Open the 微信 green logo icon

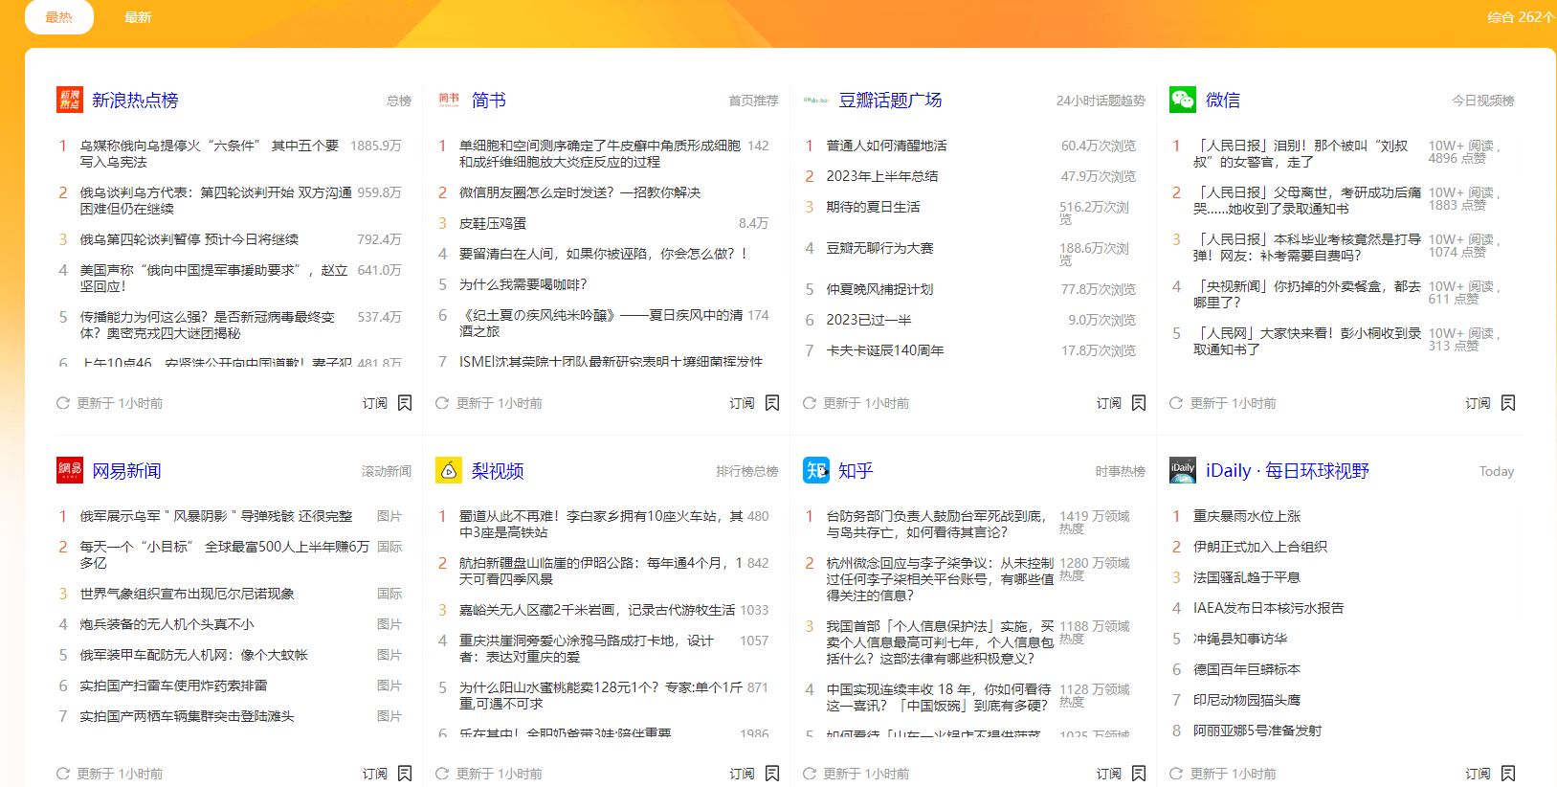1183,100
